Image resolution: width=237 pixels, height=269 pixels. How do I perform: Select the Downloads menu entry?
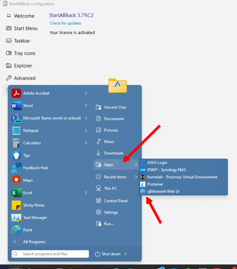point(113,153)
